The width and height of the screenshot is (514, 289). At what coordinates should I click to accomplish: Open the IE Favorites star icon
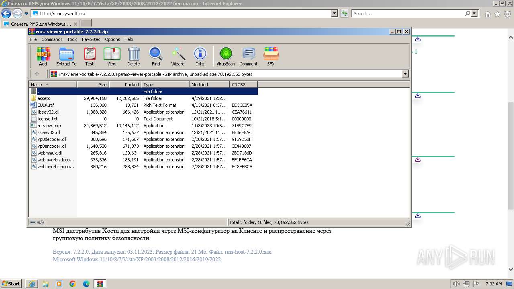point(498,14)
